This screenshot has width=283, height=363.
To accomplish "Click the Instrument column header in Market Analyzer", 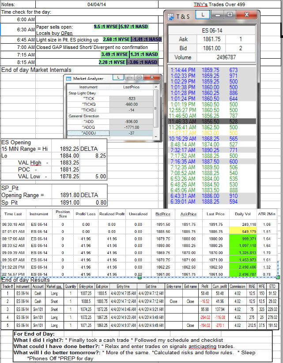I will coord(88,87).
